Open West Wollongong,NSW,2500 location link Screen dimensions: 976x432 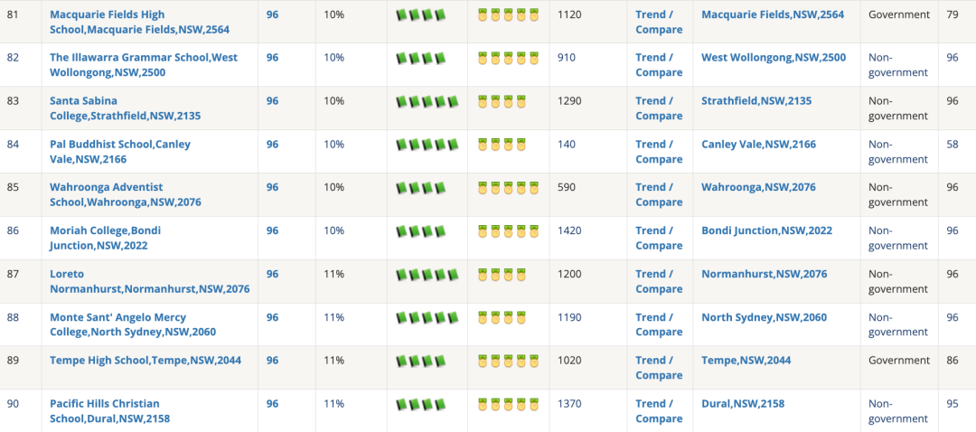pyautogui.click(x=774, y=57)
